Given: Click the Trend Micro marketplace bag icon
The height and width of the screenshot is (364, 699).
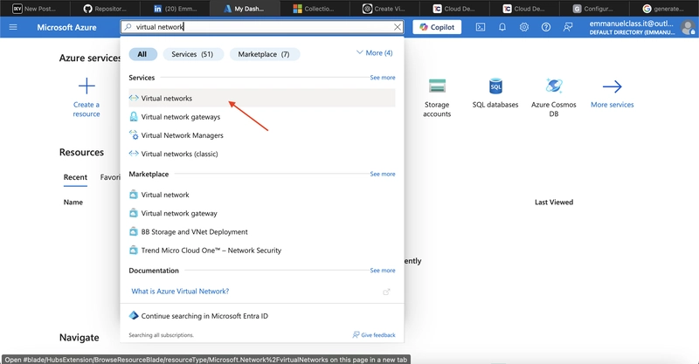Looking at the screenshot, I should point(134,251).
